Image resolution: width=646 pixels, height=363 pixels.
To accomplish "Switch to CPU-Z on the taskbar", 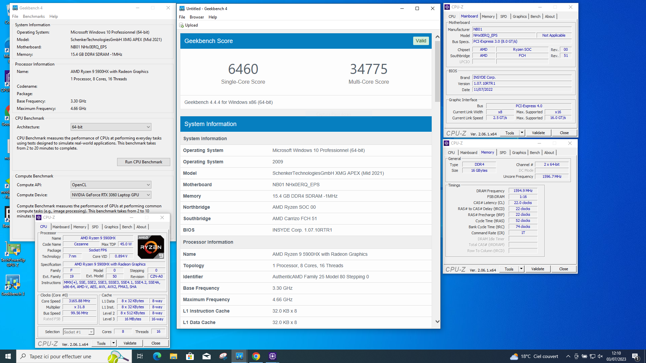I will [x=272, y=356].
